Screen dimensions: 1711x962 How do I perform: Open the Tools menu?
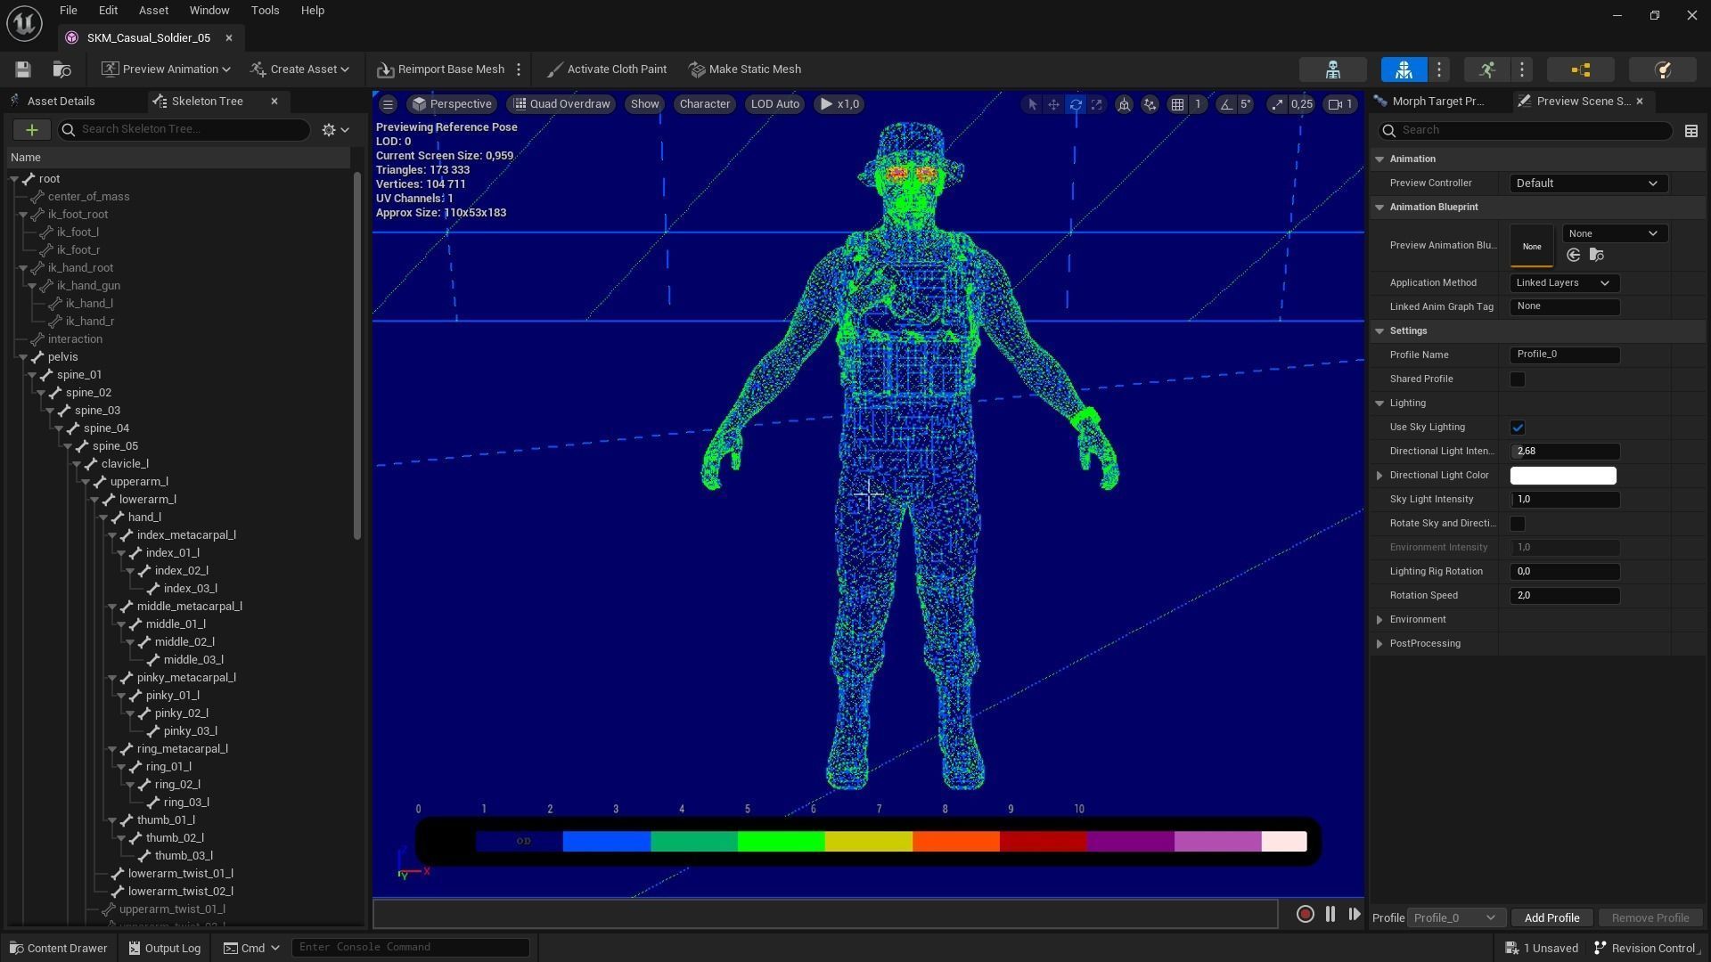pos(265,11)
